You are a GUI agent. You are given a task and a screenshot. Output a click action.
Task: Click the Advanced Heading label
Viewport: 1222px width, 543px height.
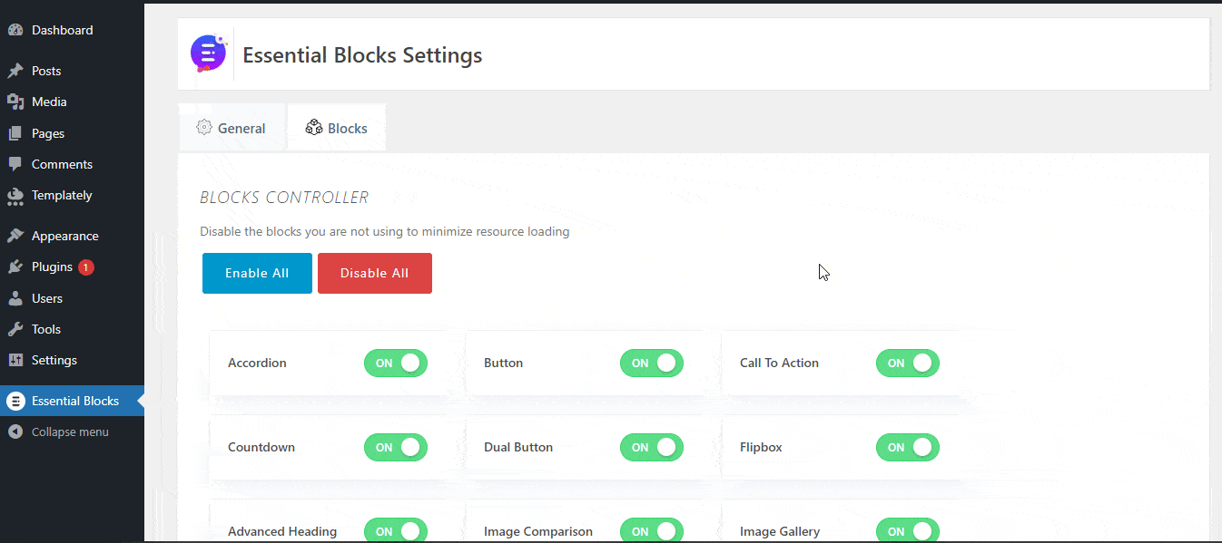pyautogui.click(x=282, y=531)
